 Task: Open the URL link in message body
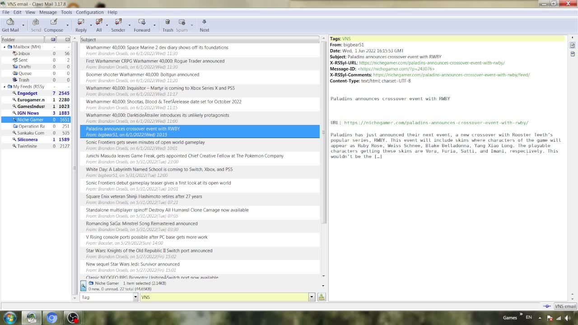pyautogui.click(x=436, y=123)
